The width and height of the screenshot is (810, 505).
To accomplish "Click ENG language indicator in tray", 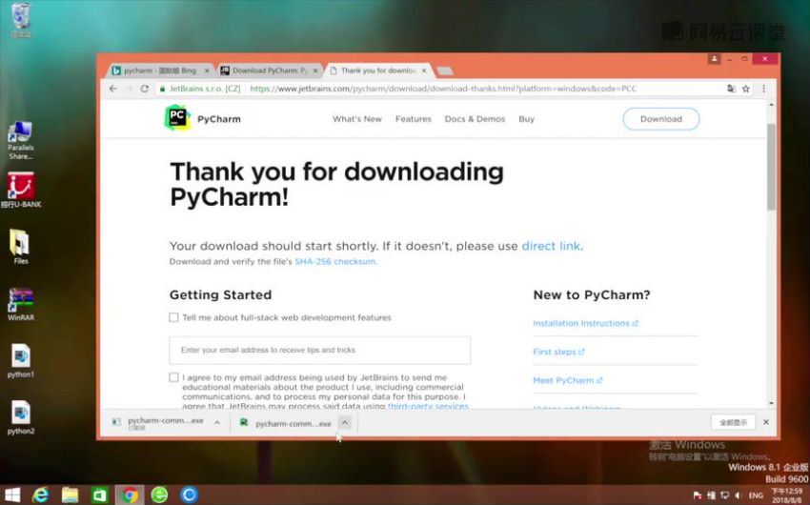I will point(756,495).
